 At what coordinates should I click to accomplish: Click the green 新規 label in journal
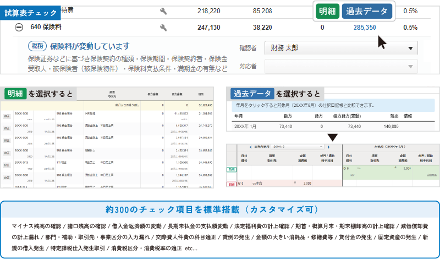pyautogui.click(x=232, y=170)
